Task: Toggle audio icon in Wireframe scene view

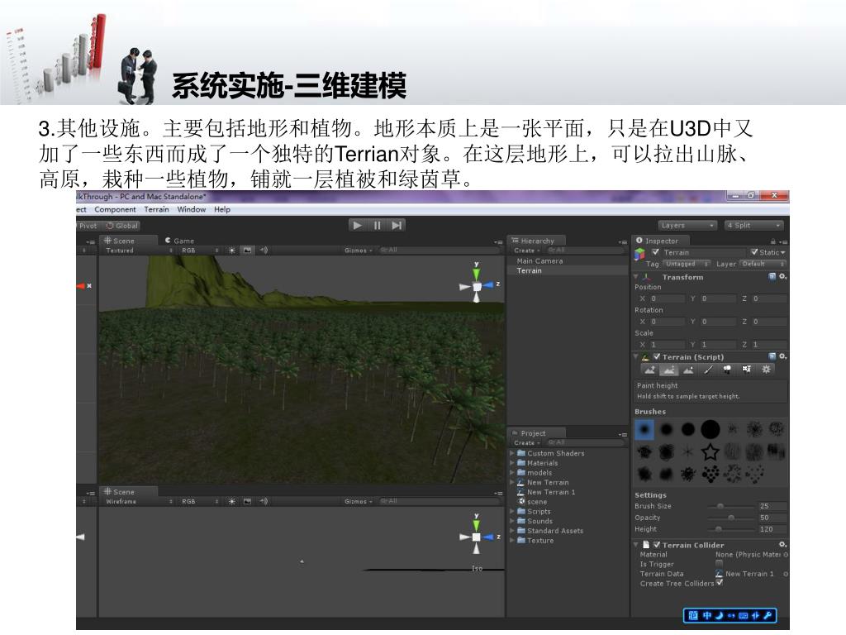Action: pos(264,502)
